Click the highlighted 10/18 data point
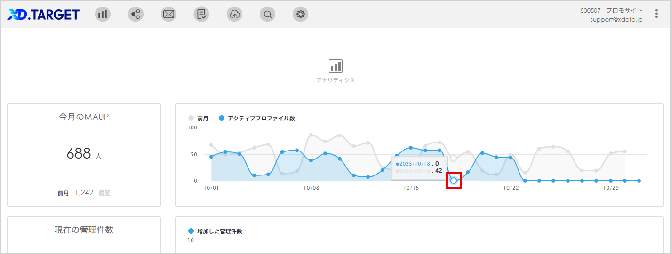671x254 pixels. click(454, 181)
